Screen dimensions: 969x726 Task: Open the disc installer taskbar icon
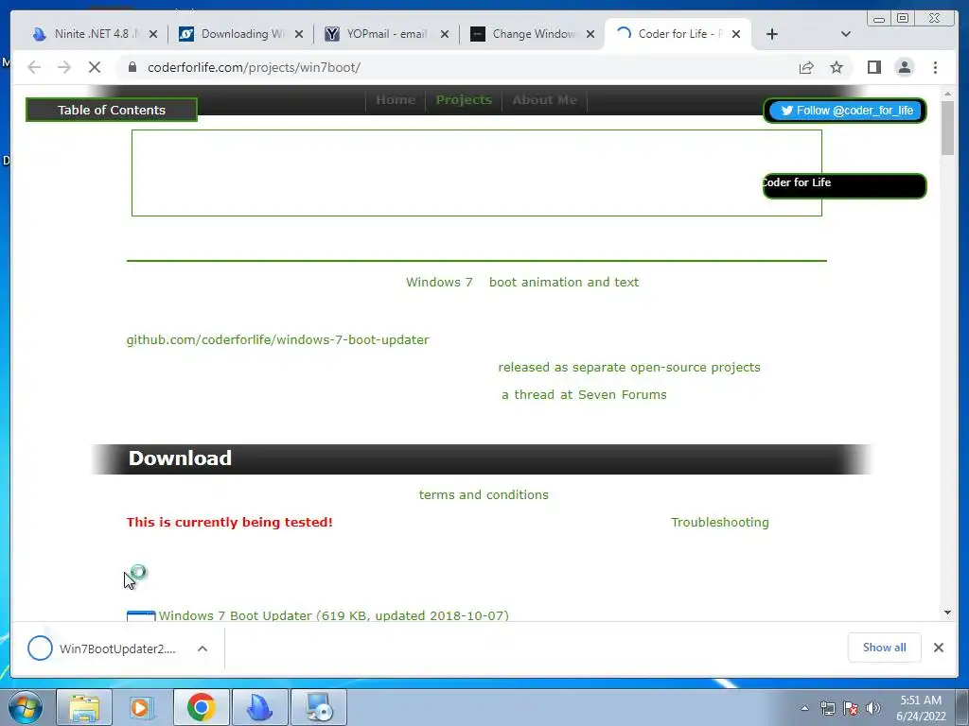pos(319,707)
